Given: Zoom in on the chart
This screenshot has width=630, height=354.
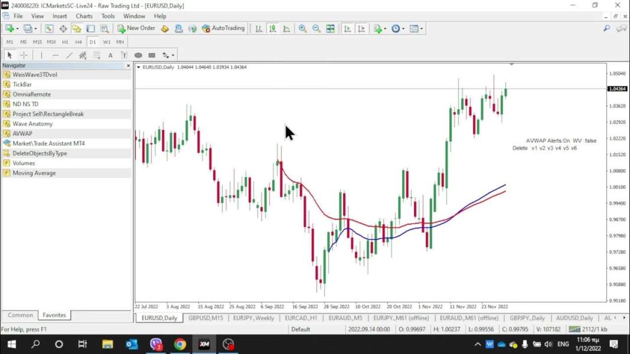Looking at the screenshot, I should tap(302, 28).
